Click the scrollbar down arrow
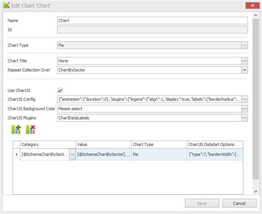The width and height of the screenshot is (262, 214). click(x=255, y=191)
